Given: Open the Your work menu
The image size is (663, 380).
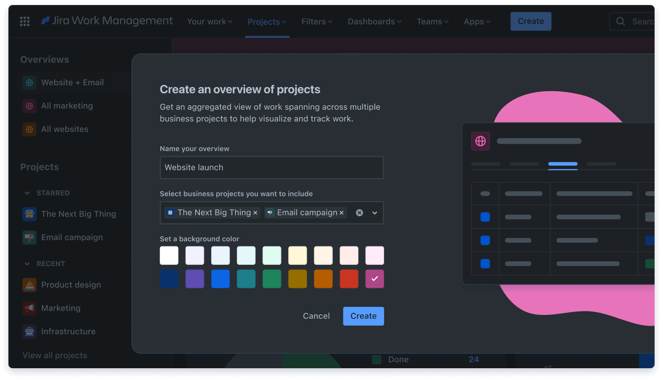Looking at the screenshot, I should click(x=210, y=22).
